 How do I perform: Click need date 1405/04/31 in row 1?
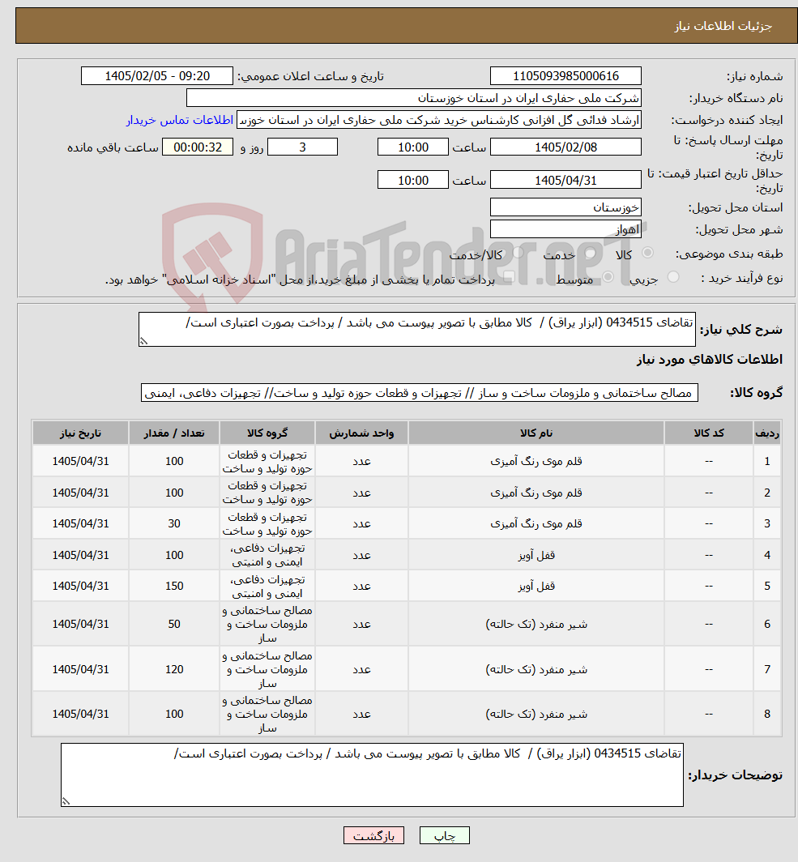tap(81, 461)
